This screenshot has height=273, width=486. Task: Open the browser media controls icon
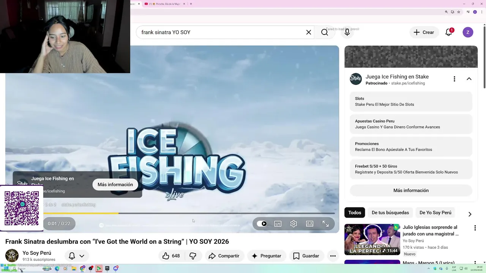point(468,12)
